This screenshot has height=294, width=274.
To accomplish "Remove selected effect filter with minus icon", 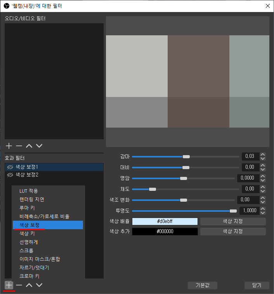I will (19, 285).
